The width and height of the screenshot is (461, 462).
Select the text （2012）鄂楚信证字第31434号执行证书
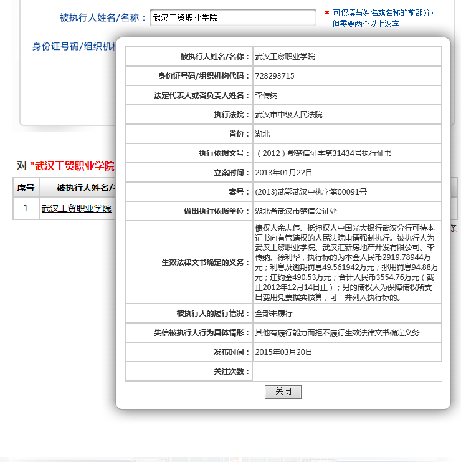click(x=323, y=153)
